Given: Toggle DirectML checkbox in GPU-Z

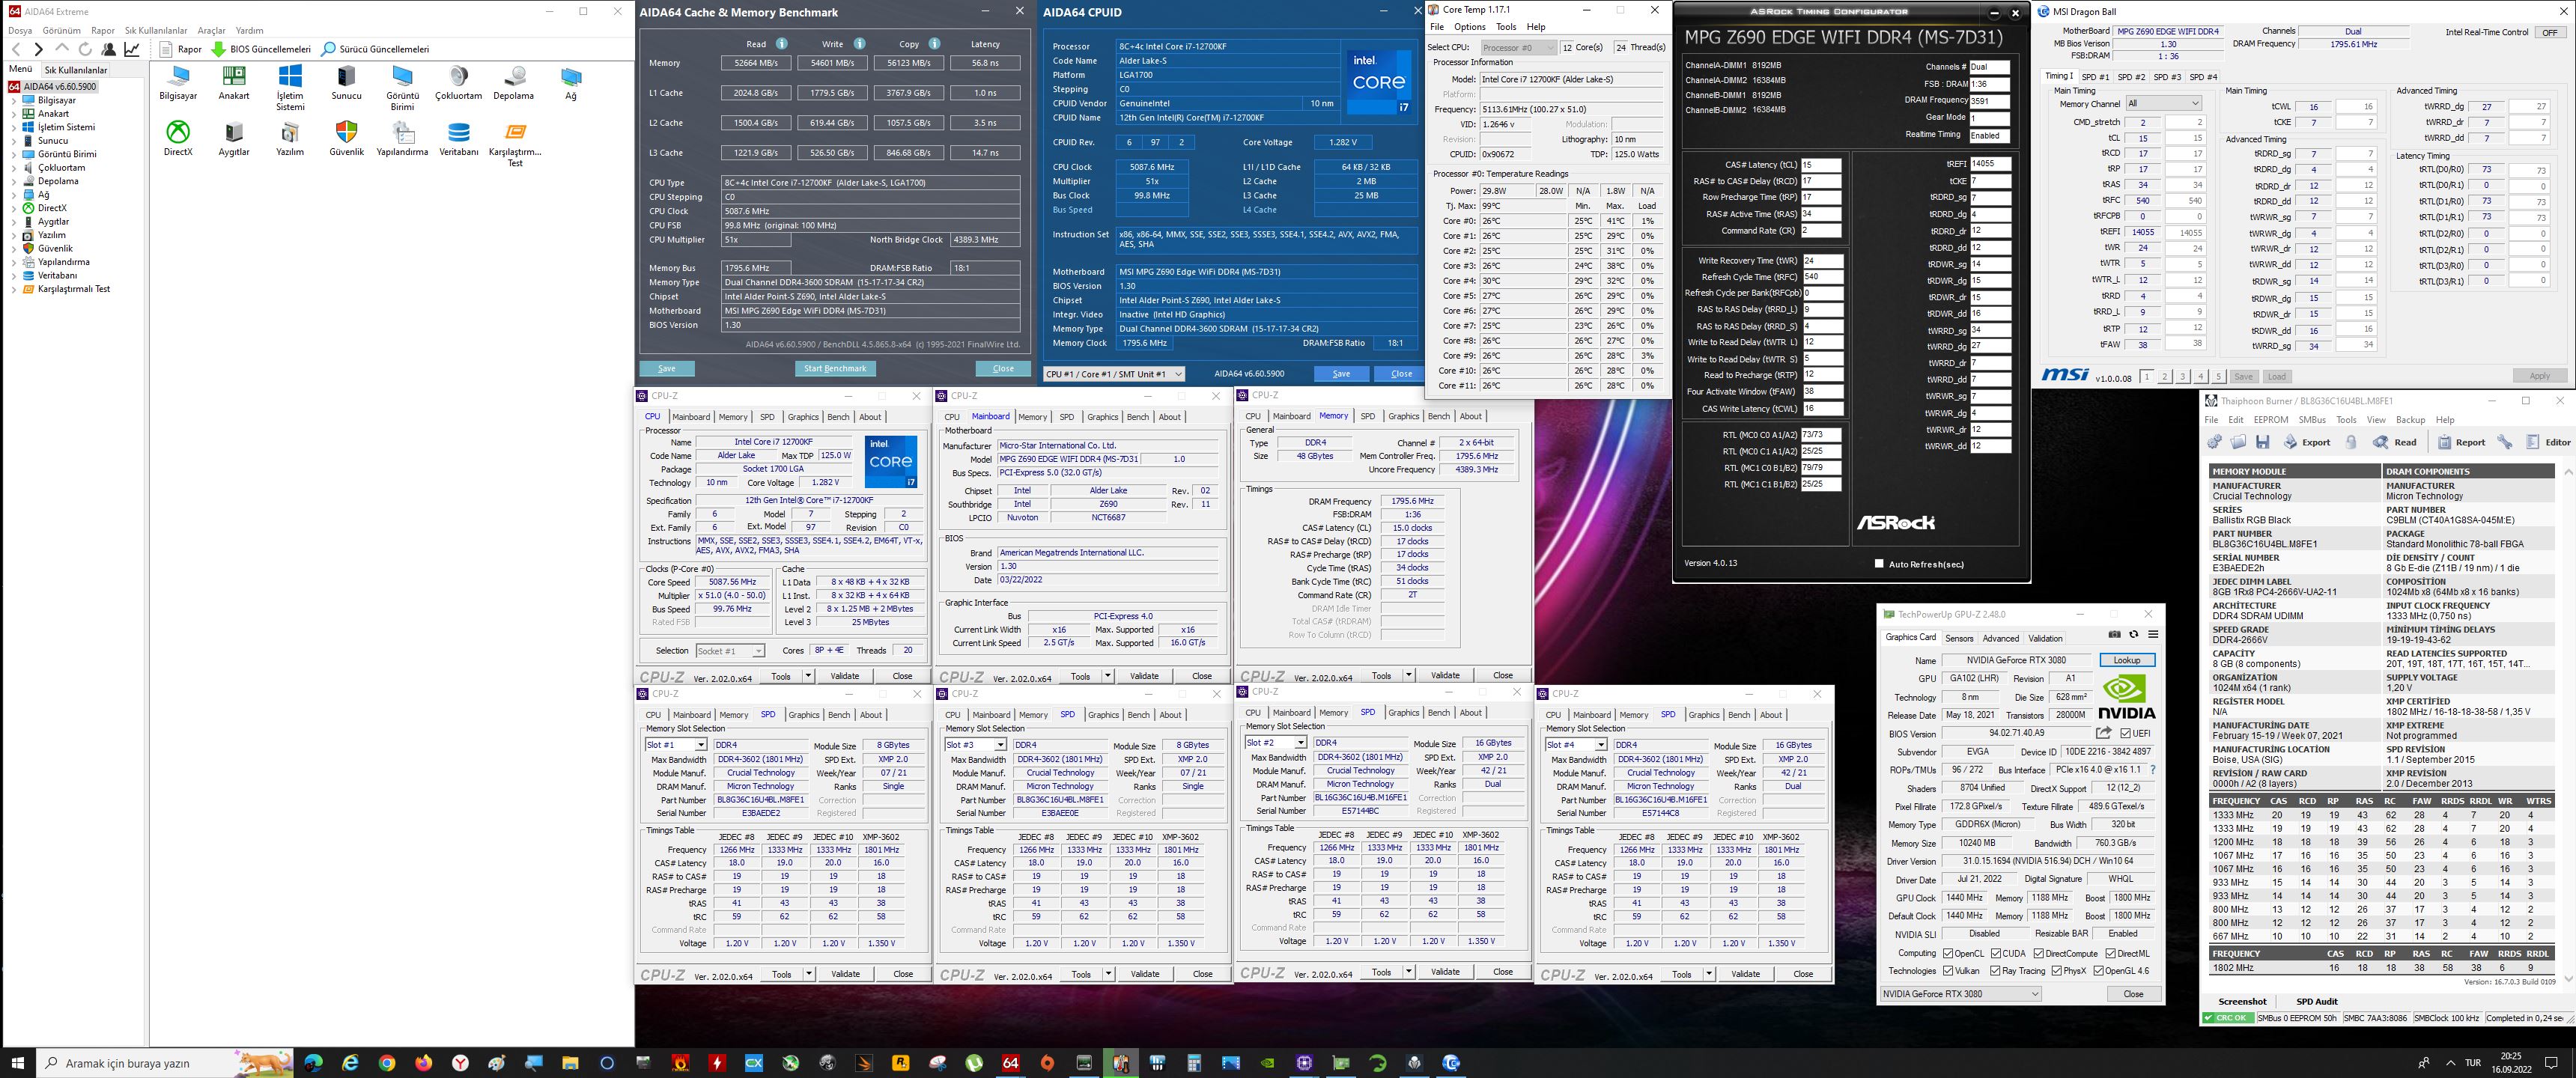Looking at the screenshot, I should tap(2110, 953).
